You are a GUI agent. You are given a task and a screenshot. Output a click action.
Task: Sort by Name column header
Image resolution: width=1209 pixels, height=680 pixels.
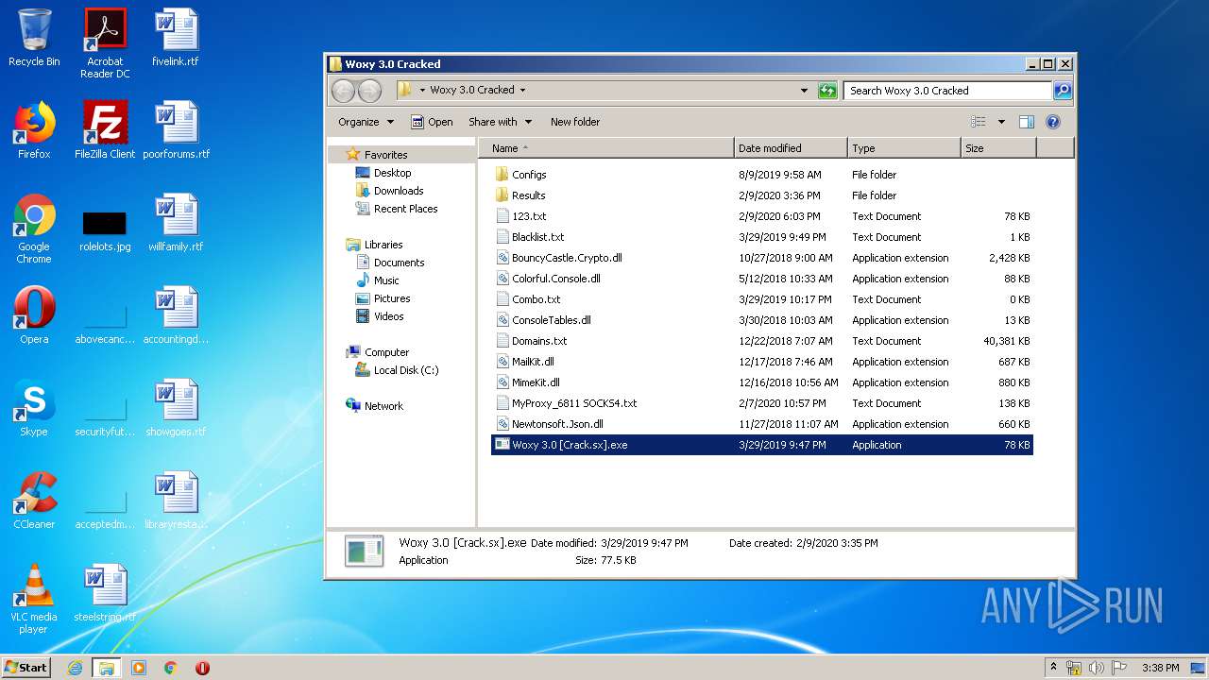606,148
